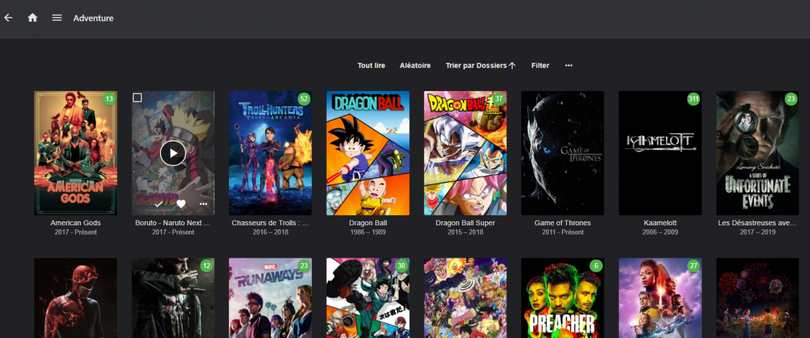The height and width of the screenshot is (338, 810).
Task: Open the Filter options
Action: tap(540, 65)
